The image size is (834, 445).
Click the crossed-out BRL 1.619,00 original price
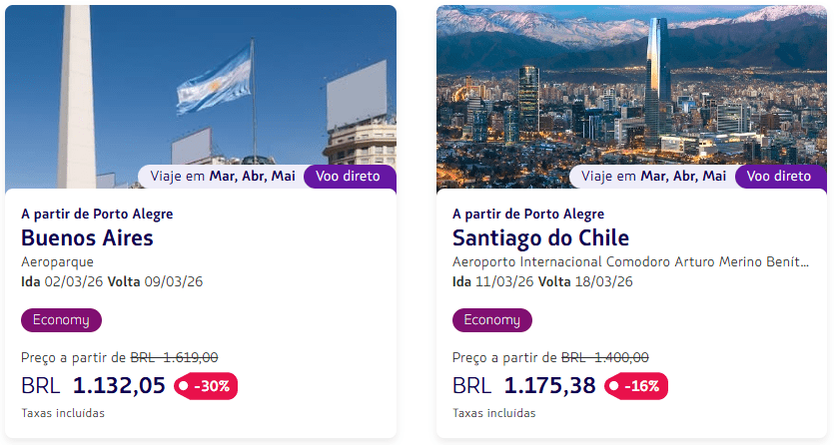tap(175, 357)
